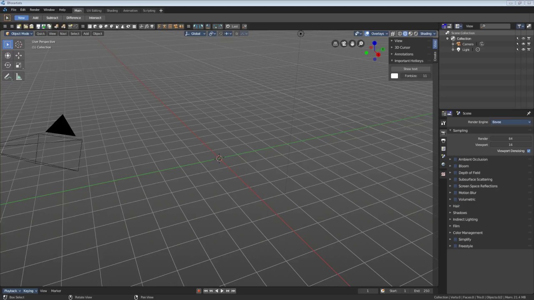Click the Subtract boolean button

52,18
